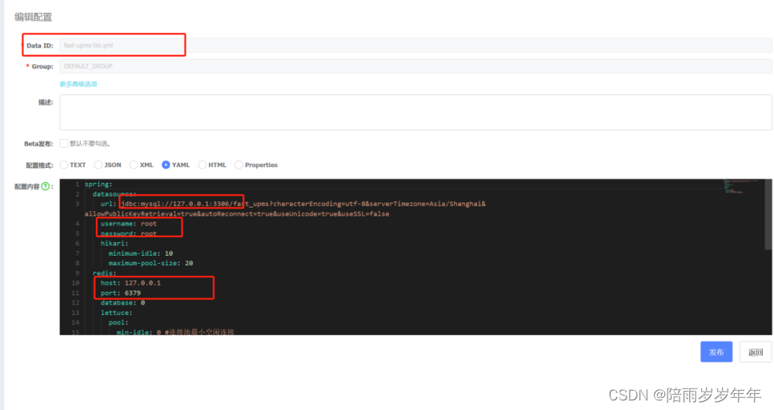The width and height of the screenshot is (774, 410).
Task: Click the 'hikari:' line
Action: [114, 244]
